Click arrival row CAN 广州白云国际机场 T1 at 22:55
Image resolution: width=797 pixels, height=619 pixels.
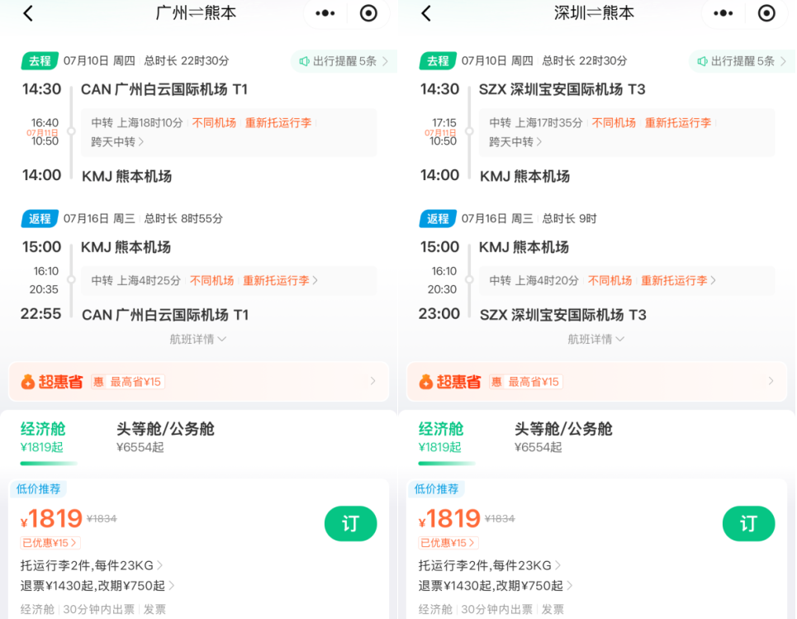135,315
